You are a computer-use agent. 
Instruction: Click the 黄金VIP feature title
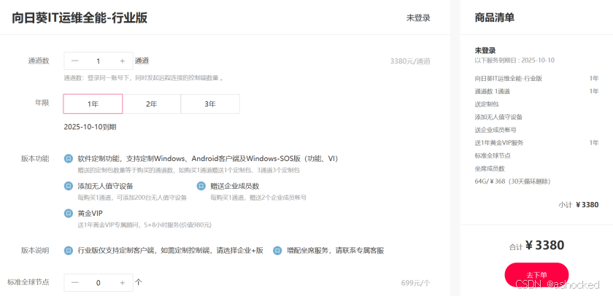[x=90, y=213]
